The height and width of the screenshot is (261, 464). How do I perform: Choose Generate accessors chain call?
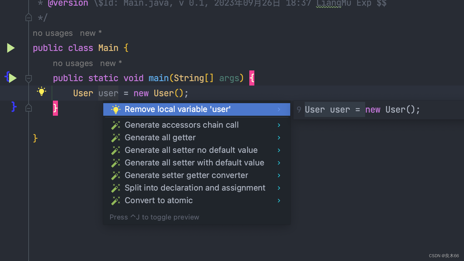pos(197,125)
